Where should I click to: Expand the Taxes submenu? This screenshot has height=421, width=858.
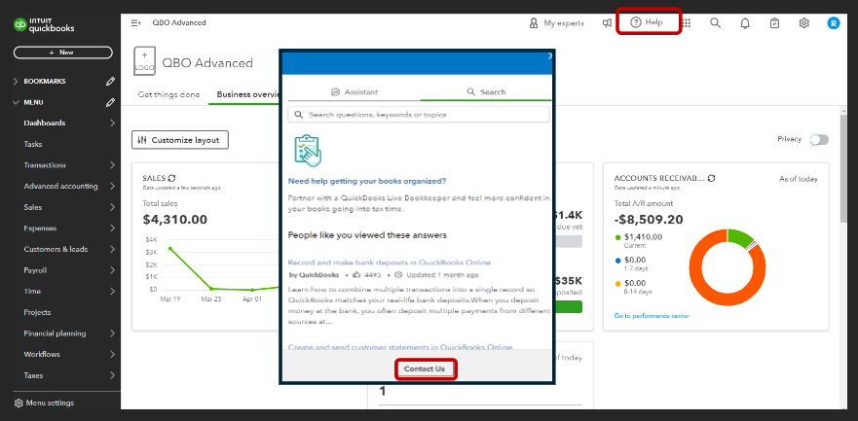tap(112, 375)
